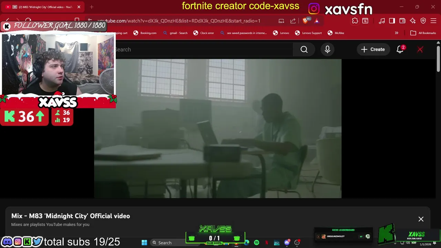Open Microsoft Edge from the taskbar
The image size is (441, 248).
[x=247, y=242]
